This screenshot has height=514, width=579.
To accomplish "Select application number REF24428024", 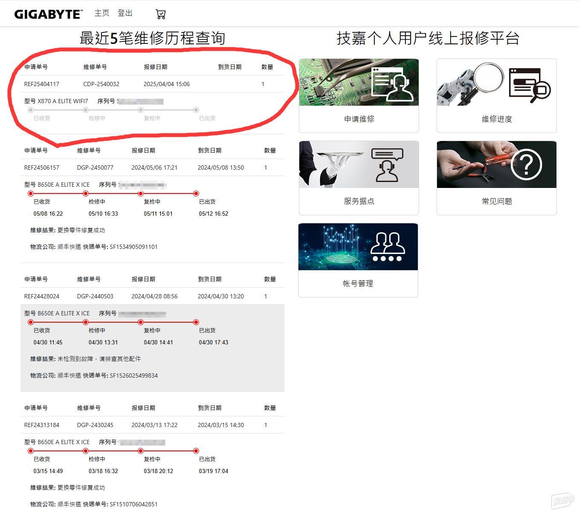I will tap(42, 296).
